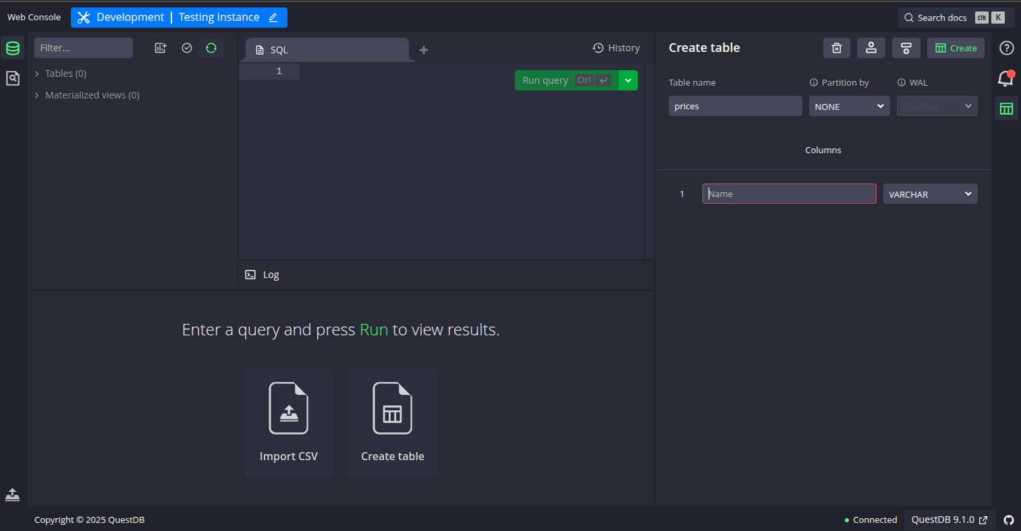The image size is (1021, 531).
Task: Open the WAL dropdown
Action: (x=937, y=106)
